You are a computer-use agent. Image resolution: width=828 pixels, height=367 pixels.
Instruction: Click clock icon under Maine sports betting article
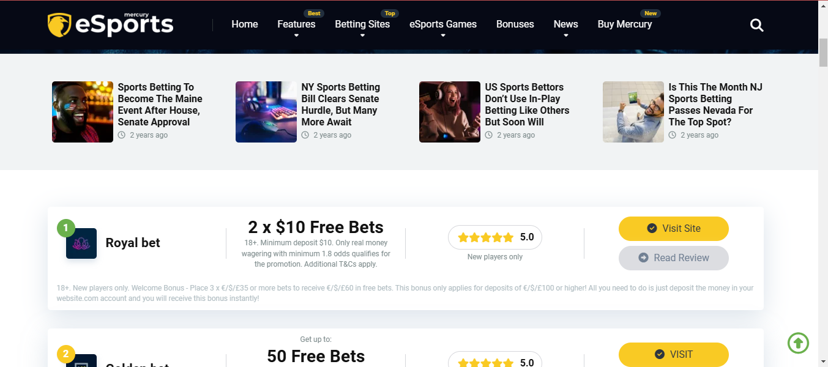pyautogui.click(x=122, y=135)
